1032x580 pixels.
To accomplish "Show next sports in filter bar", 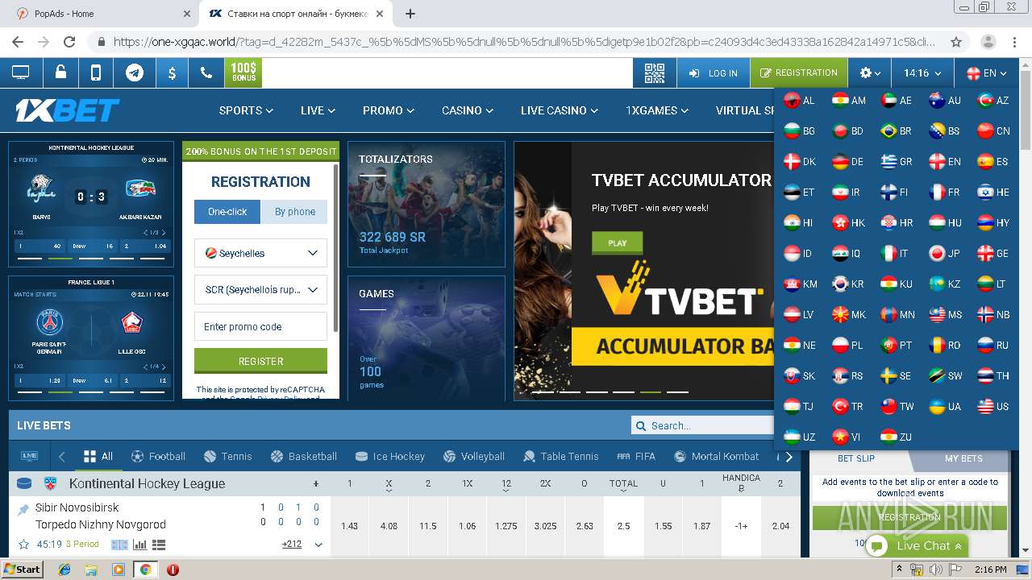I will click(x=789, y=457).
